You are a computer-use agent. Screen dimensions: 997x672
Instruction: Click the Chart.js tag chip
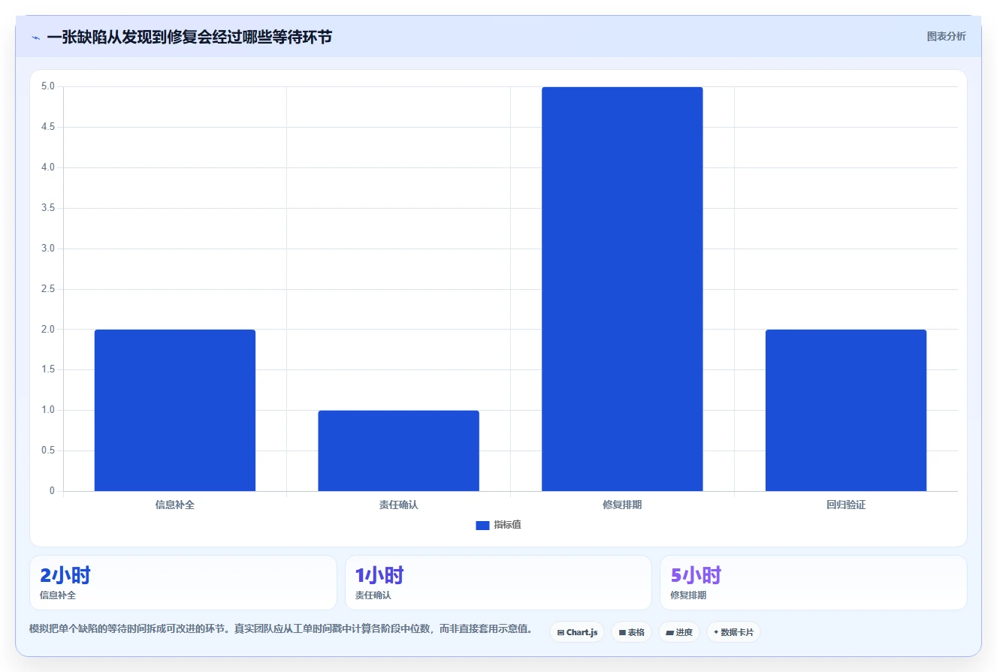(x=577, y=632)
